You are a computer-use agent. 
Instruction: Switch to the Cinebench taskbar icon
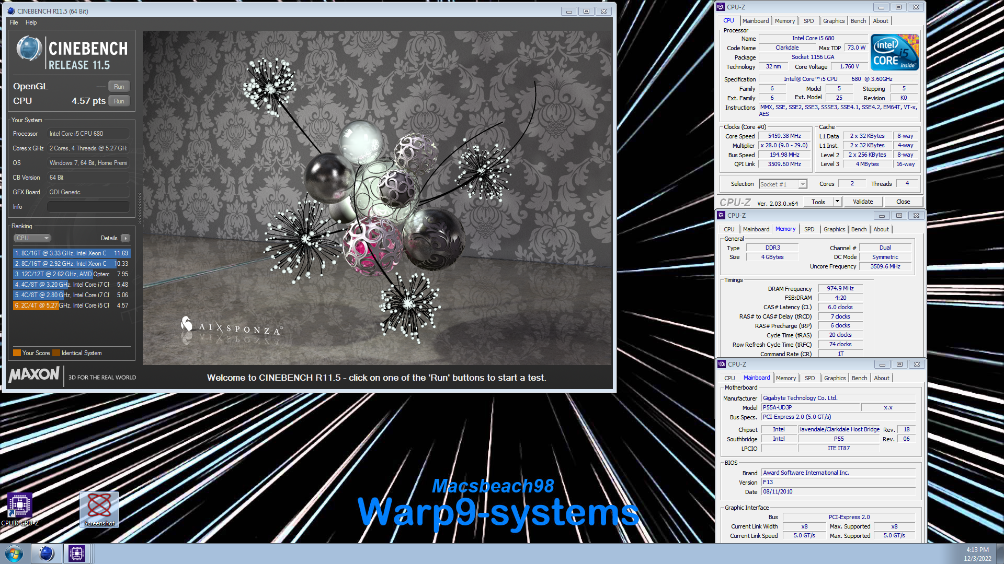click(x=47, y=553)
